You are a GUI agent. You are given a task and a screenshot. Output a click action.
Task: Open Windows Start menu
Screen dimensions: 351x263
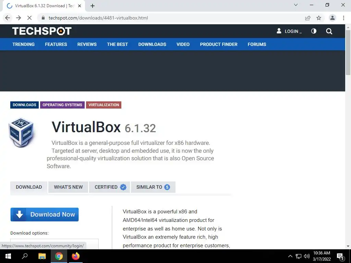pos(8,256)
